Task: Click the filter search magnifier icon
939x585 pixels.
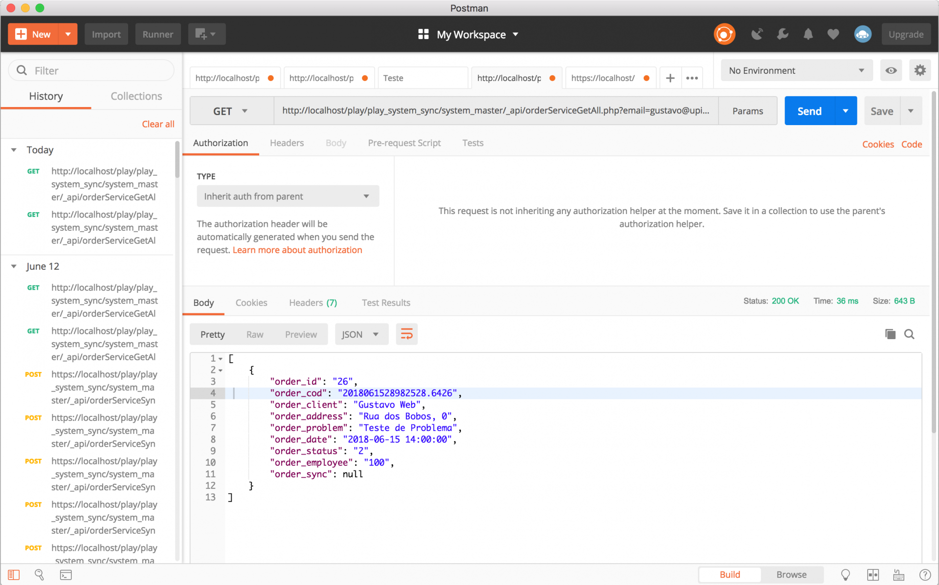Action: pyautogui.click(x=22, y=70)
